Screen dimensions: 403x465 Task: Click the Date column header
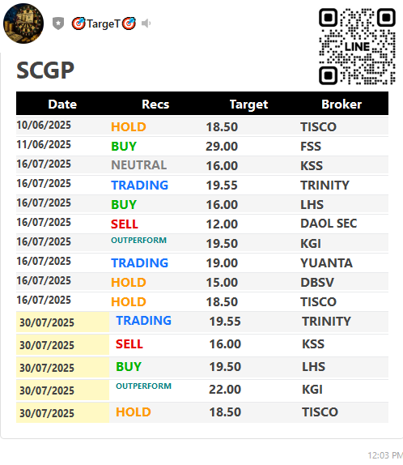click(62, 104)
